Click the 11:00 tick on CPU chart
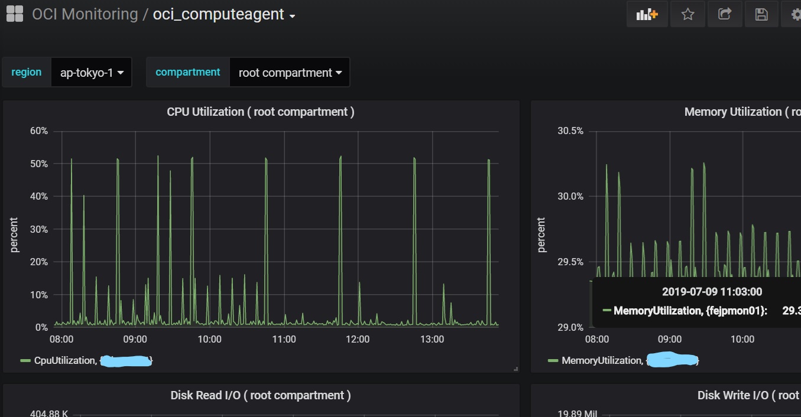The height and width of the screenshot is (417, 801). point(284,339)
